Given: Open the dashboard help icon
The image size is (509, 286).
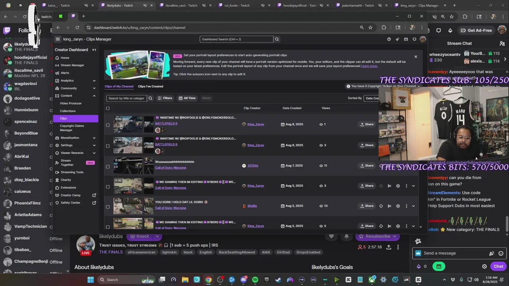Looking at the screenshot, I should tap(389, 39).
